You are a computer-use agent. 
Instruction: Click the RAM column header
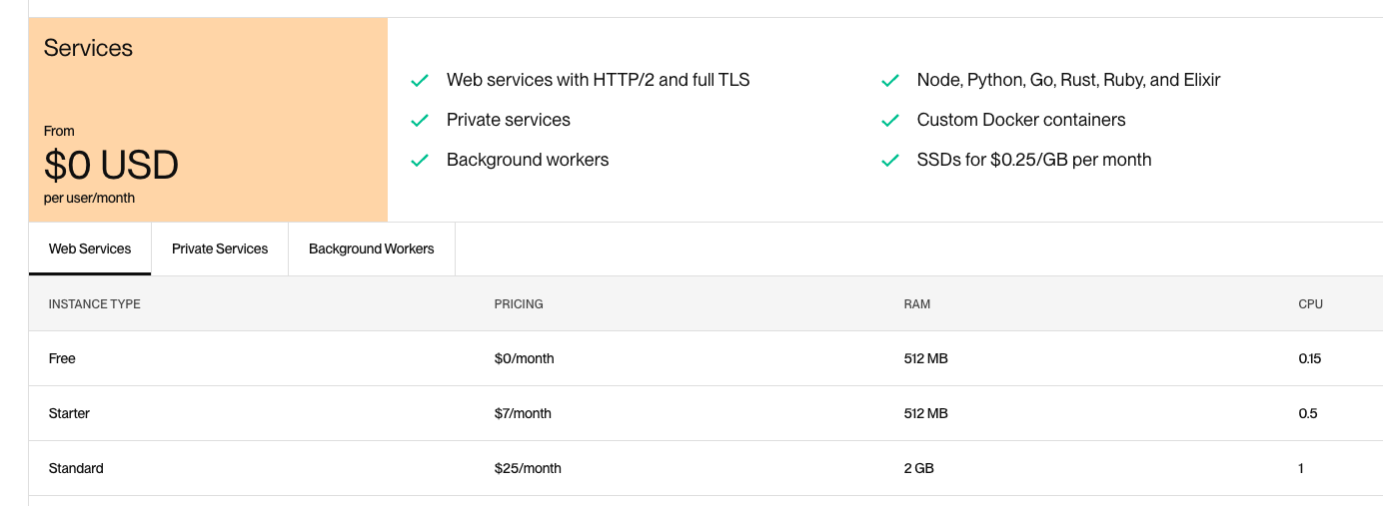pos(917,304)
